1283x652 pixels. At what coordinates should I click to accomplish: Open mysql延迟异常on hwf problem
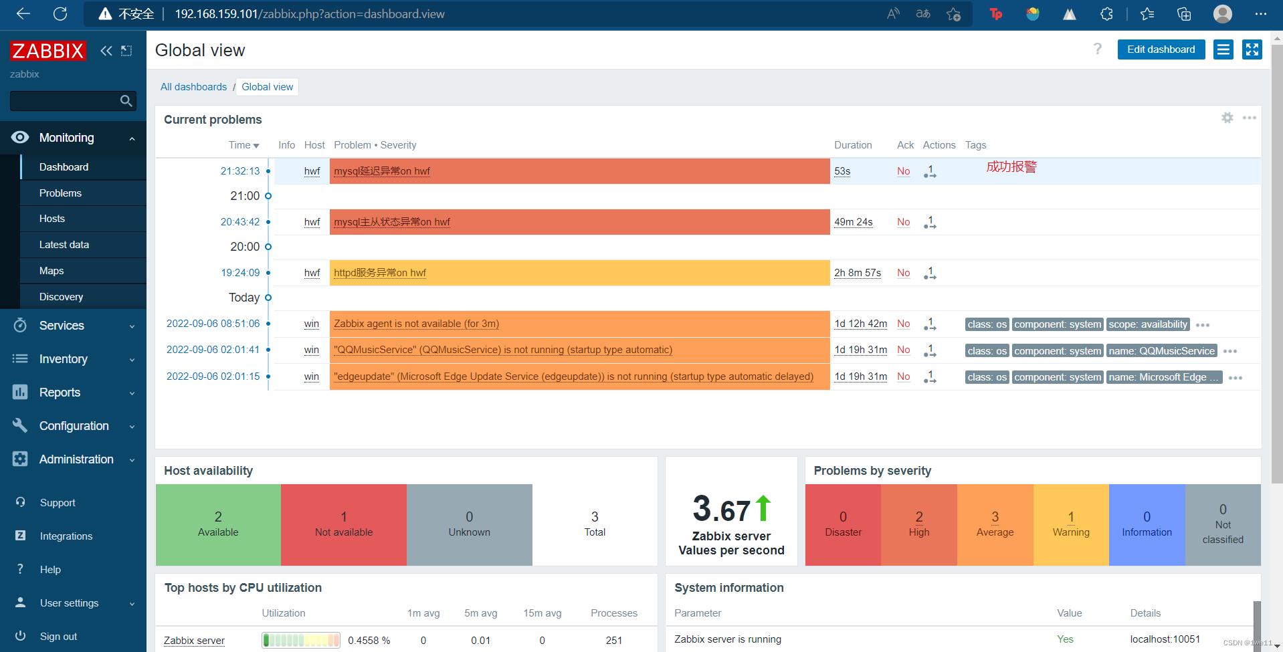pos(382,171)
